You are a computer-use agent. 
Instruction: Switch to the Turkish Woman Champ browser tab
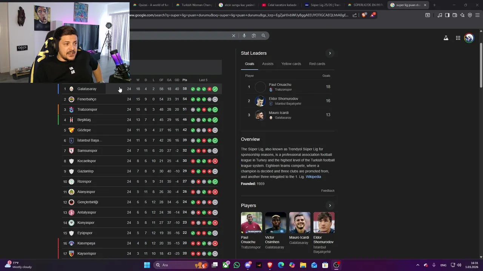(194, 5)
